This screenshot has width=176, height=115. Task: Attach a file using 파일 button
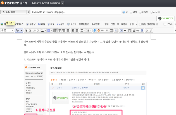tap(42, 24)
